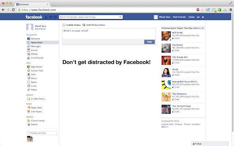Select the Add Photos/Video tab
Image resolution: width=234 pixels, height=146 pixels.
pos(94,25)
